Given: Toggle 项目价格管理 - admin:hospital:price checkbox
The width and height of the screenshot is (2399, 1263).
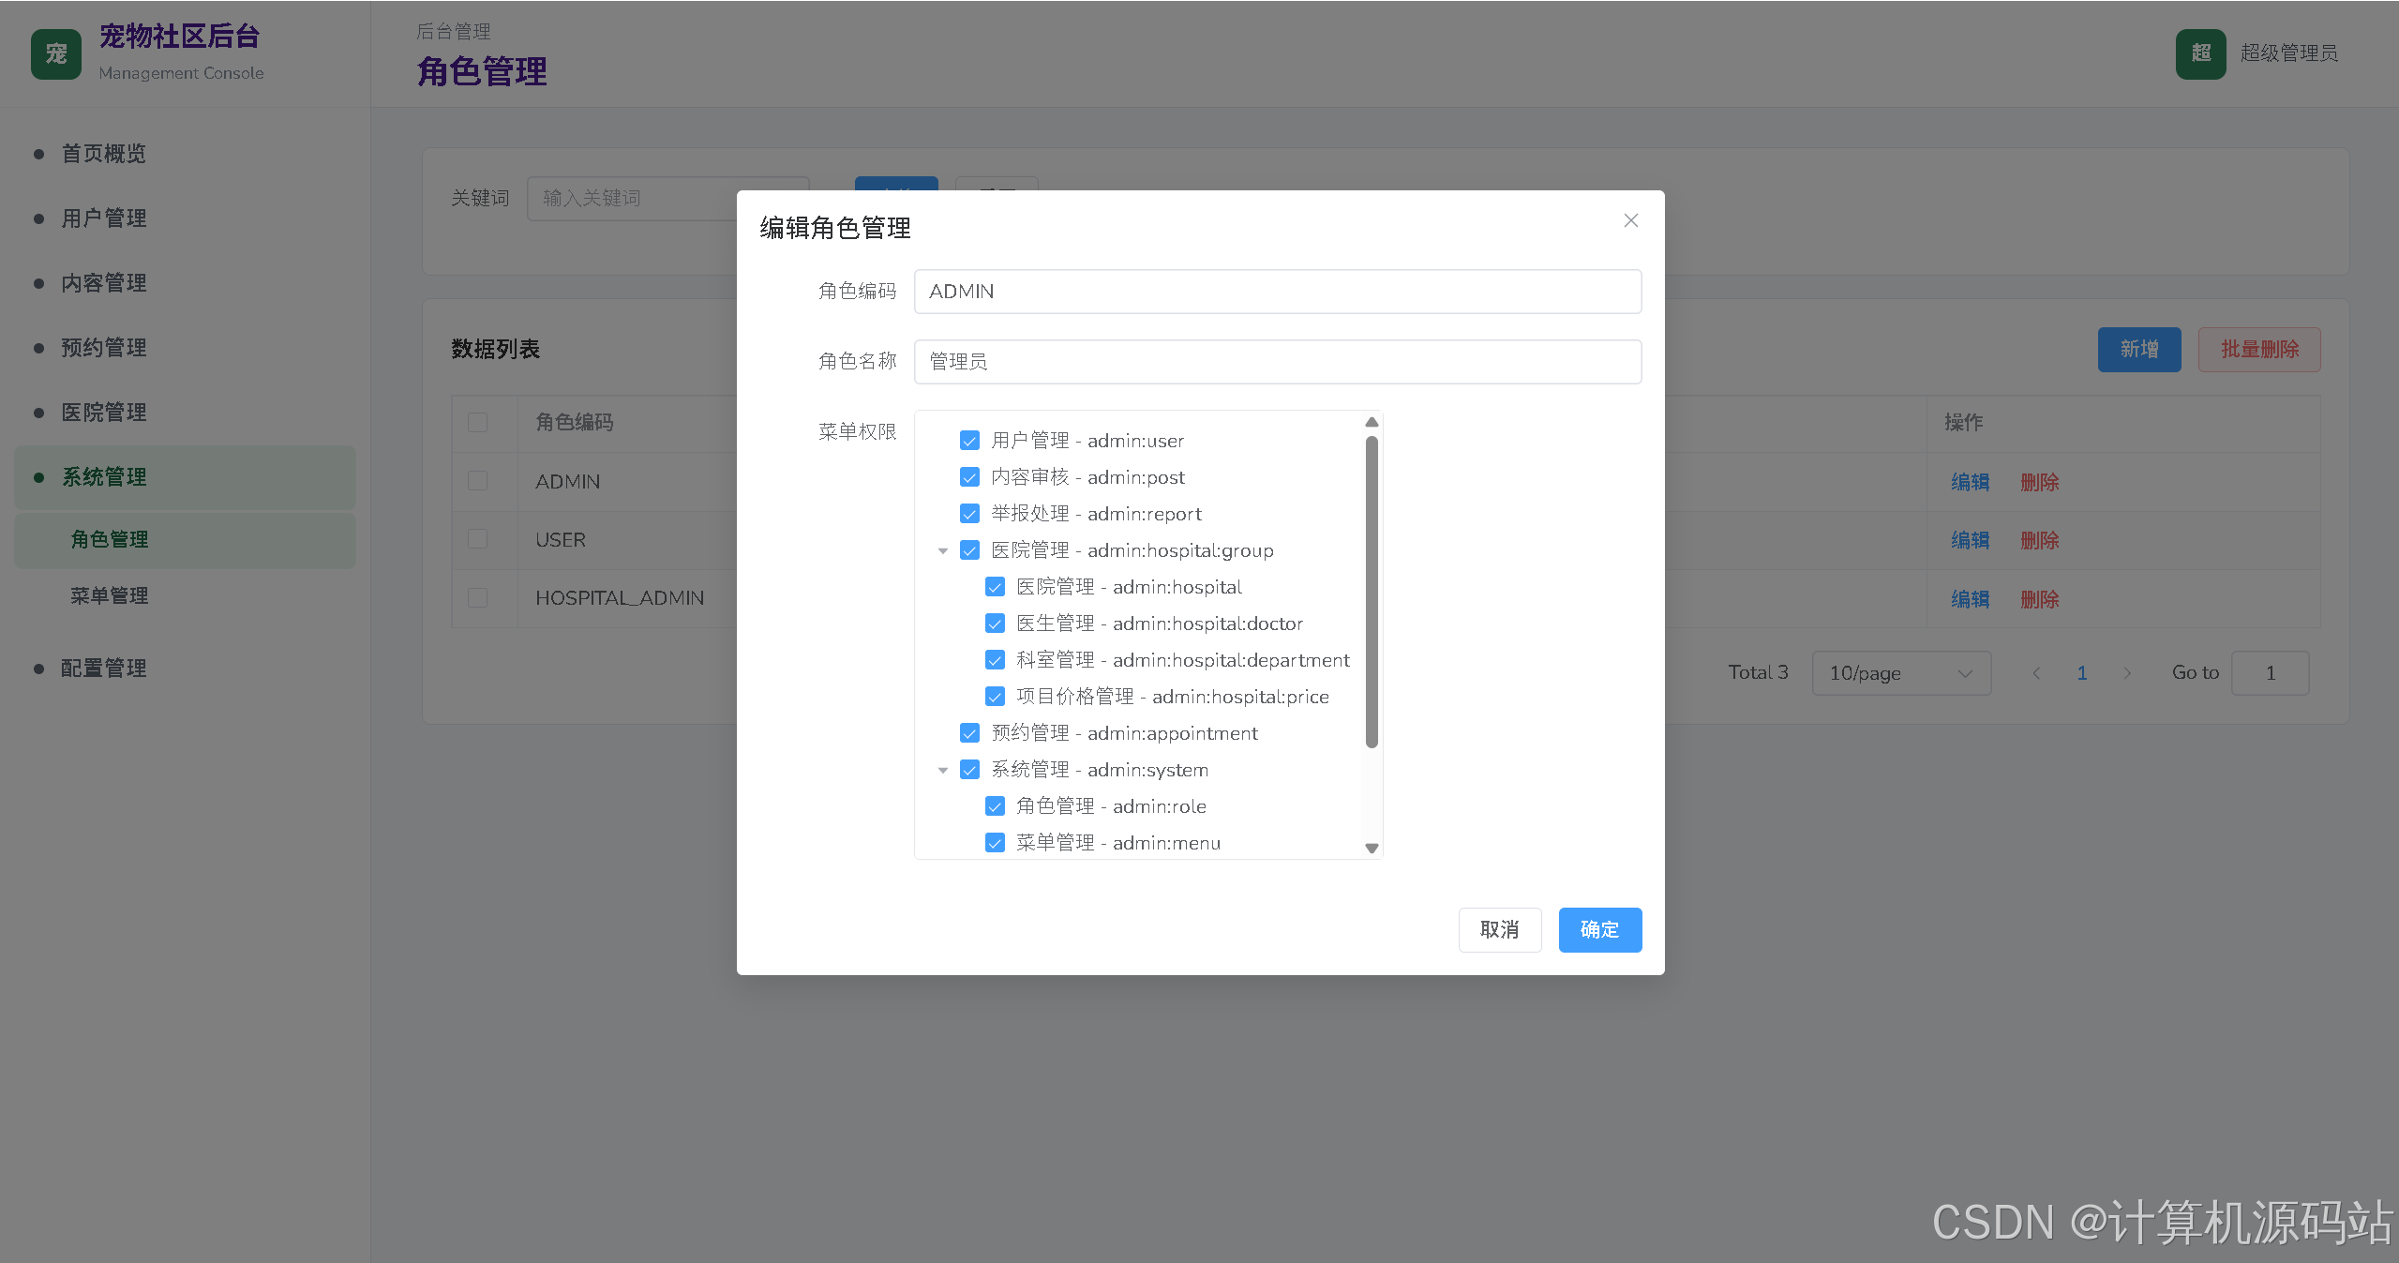Looking at the screenshot, I should pos(995,697).
